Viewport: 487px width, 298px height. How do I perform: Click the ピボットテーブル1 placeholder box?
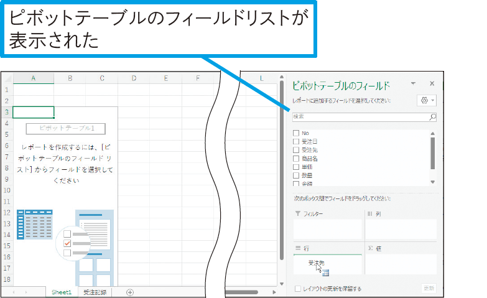pyautogui.click(x=66, y=128)
